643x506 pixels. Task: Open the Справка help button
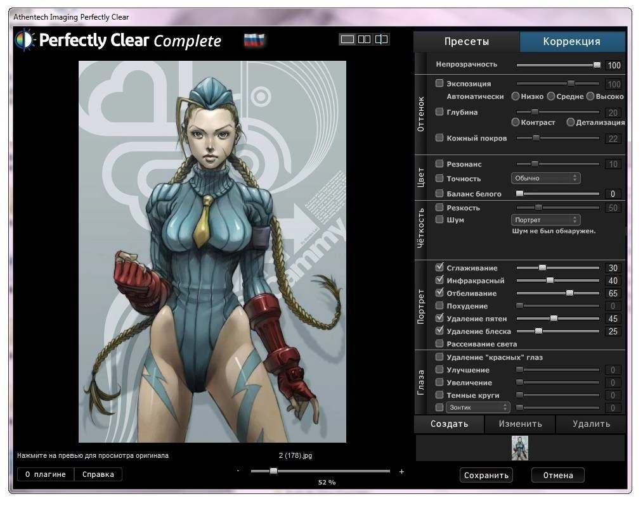98,474
